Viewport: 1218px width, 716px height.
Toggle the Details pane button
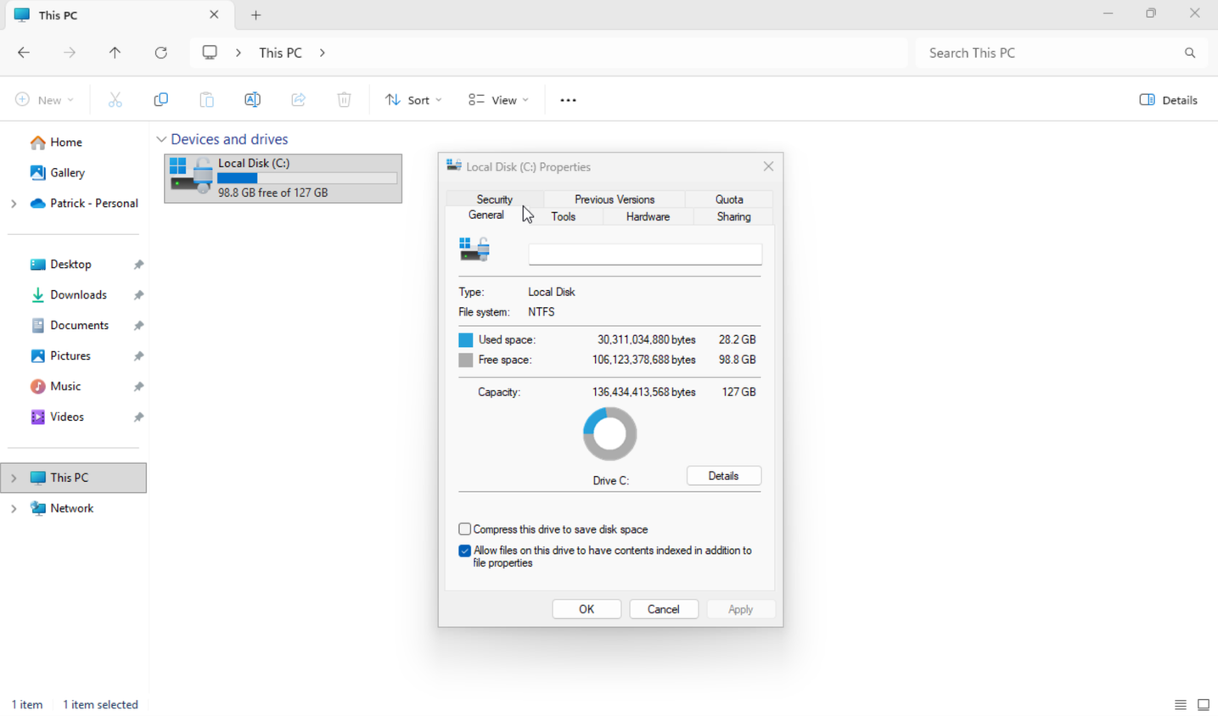click(x=1168, y=100)
